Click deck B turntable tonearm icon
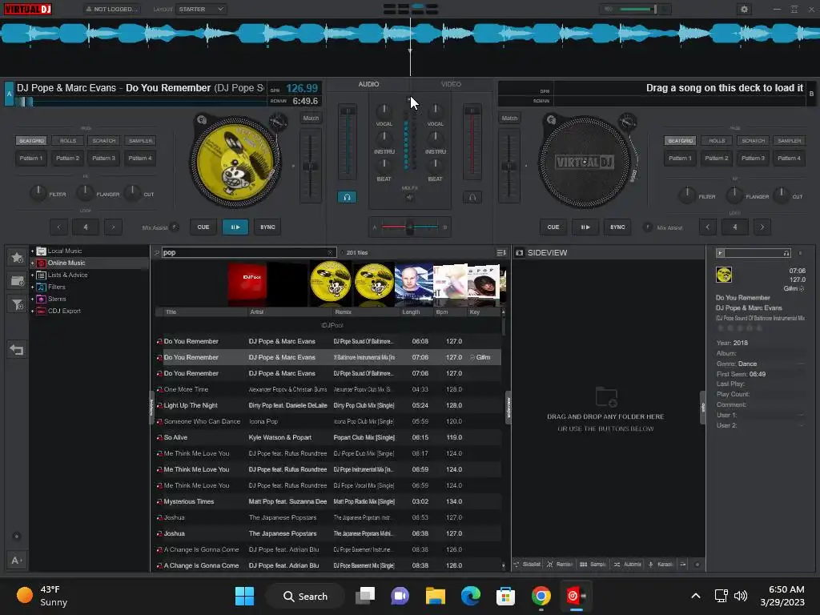The image size is (820, 615). click(628, 123)
